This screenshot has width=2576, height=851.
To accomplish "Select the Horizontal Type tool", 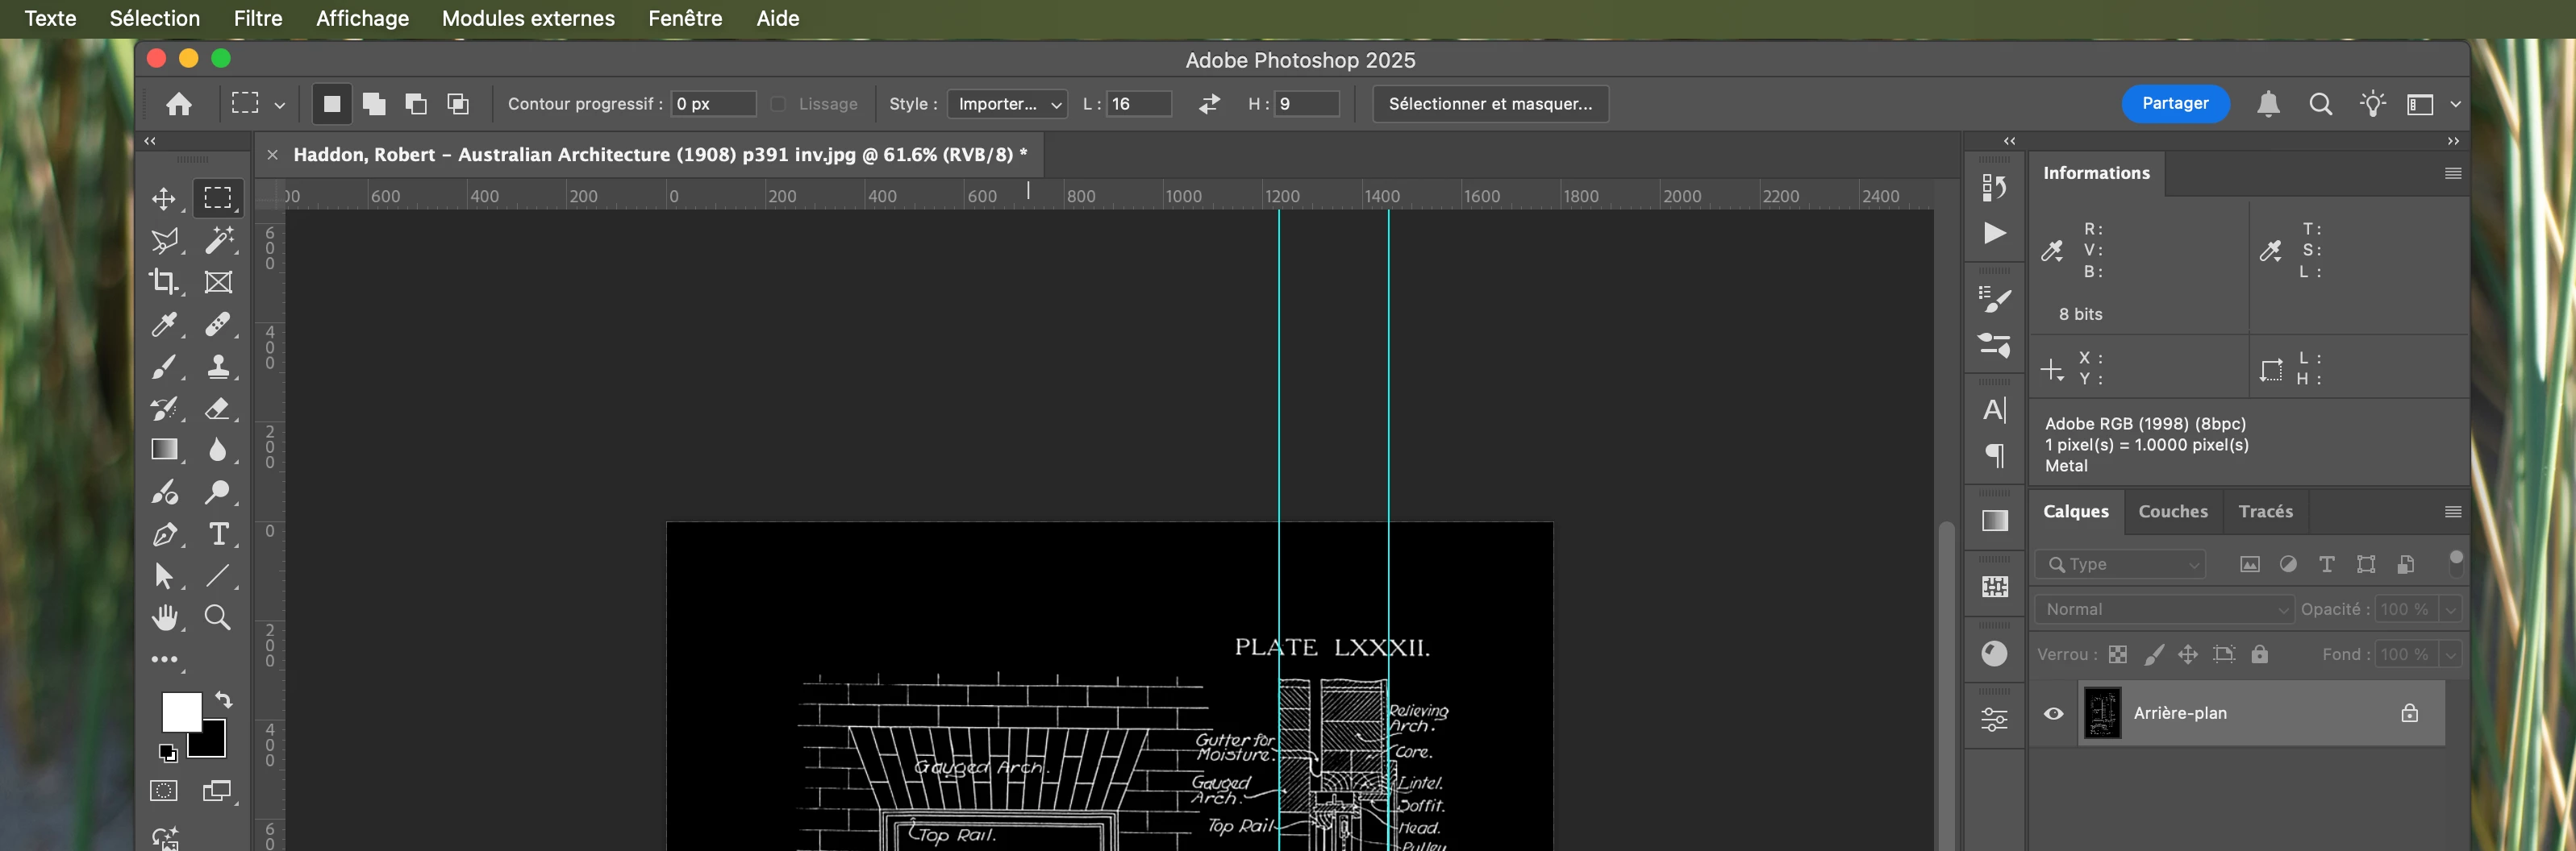I will pyautogui.click(x=218, y=534).
